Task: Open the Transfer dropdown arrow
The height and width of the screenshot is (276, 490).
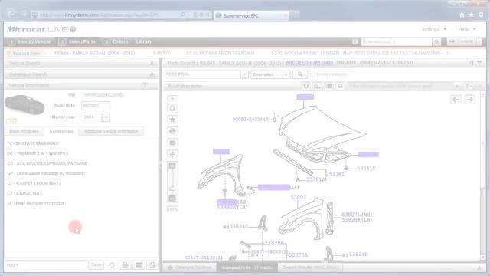Action: [x=479, y=41]
